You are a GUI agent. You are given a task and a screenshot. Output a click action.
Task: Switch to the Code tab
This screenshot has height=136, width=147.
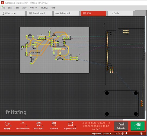point(120,13)
